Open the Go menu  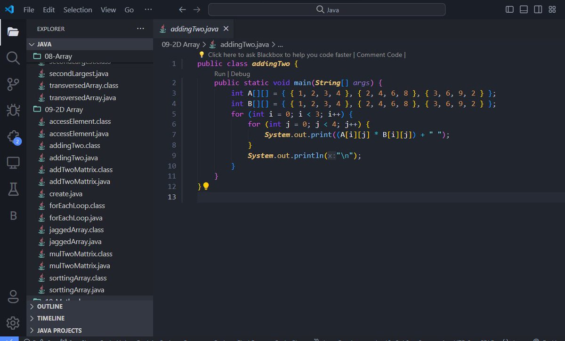pos(129,9)
